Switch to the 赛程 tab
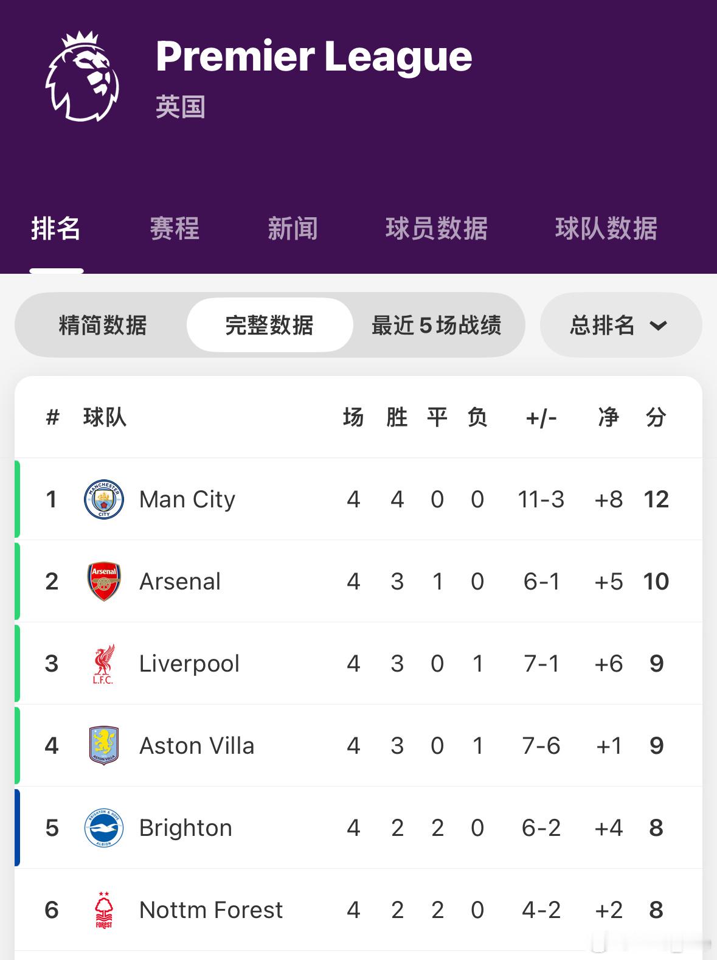 tap(175, 229)
